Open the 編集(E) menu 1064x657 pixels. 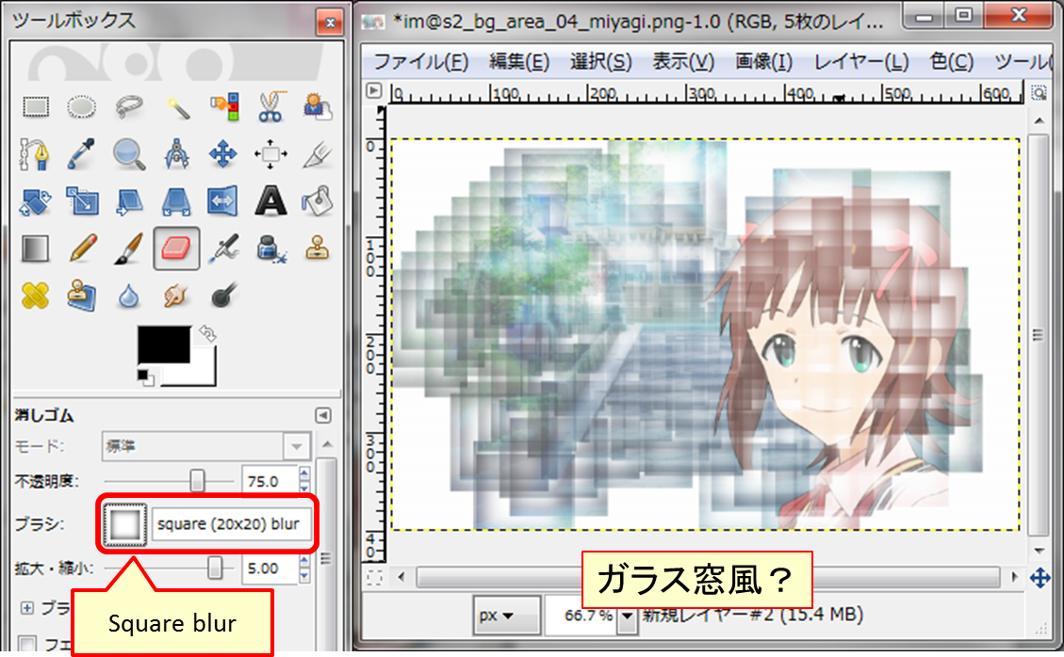point(519,62)
